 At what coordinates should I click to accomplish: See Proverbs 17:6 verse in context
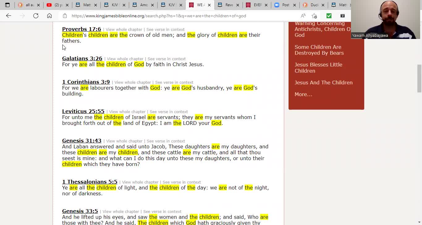pyautogui.click(x=165, y=30)
